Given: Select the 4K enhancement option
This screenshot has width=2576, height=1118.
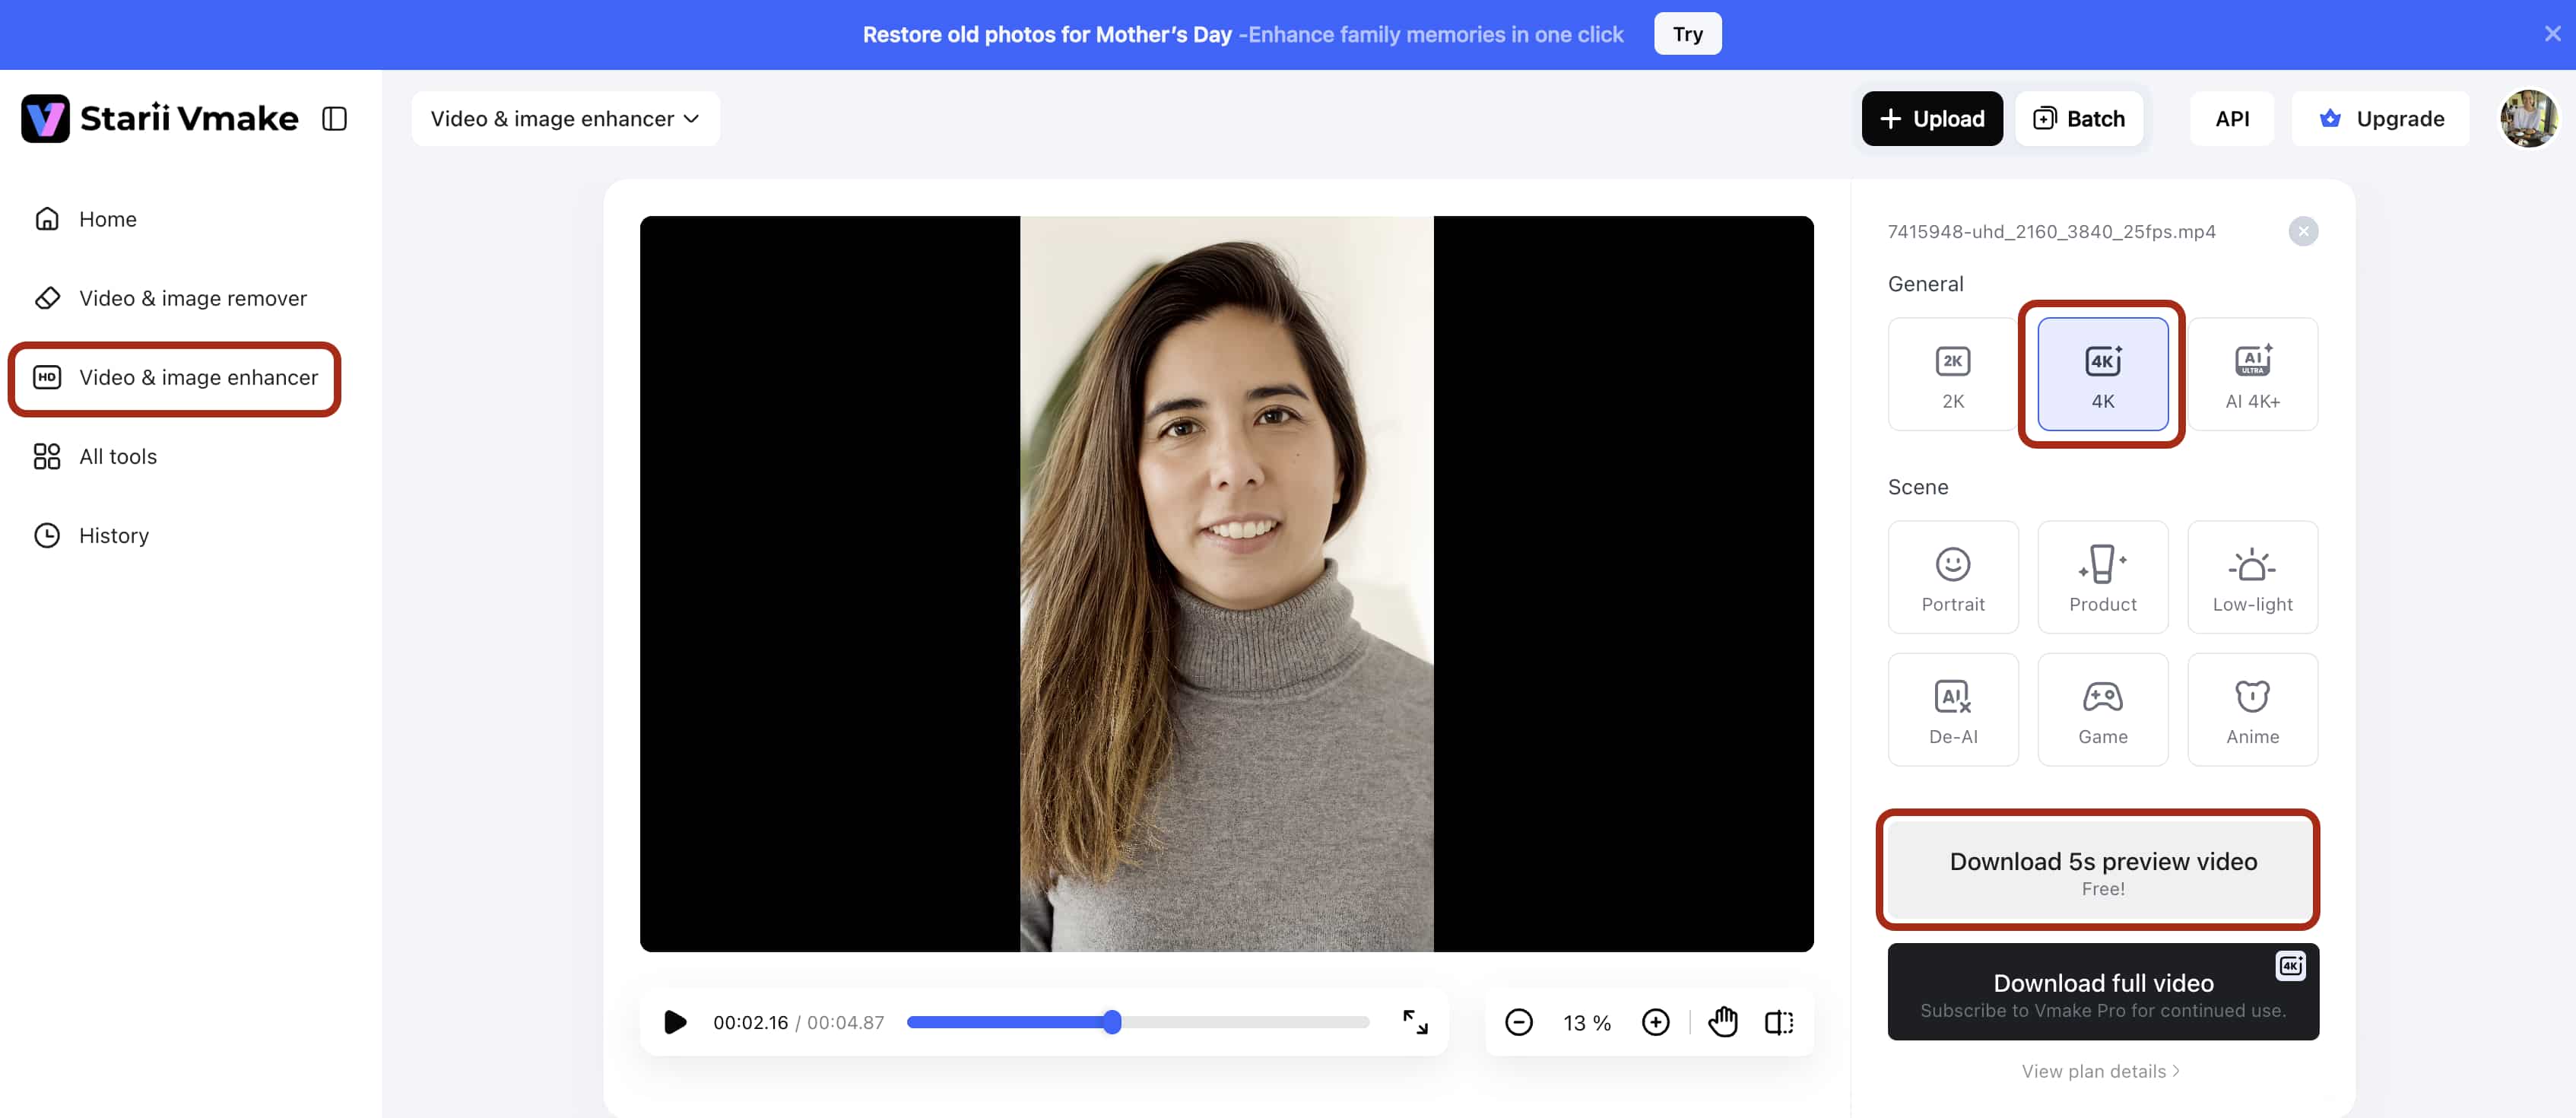Looking at the screenshot, I should click(2102, 374).
